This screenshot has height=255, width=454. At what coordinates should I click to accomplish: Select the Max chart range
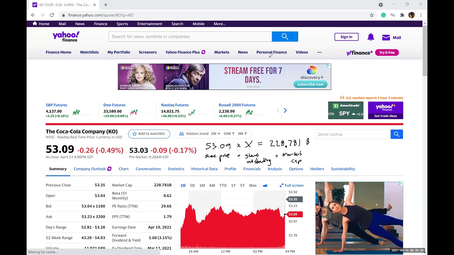(x=253, y=185)
